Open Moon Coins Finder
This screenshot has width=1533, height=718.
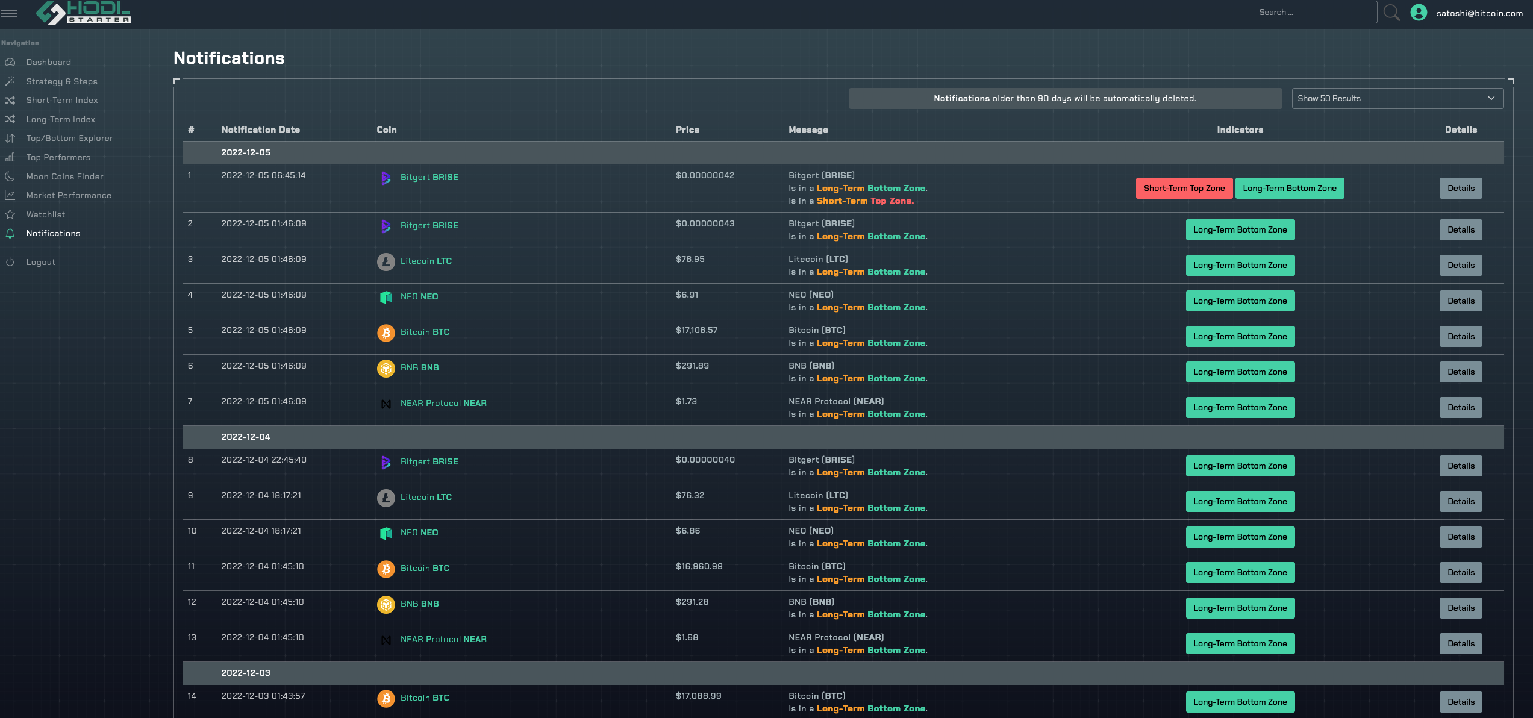pos(65,176)
